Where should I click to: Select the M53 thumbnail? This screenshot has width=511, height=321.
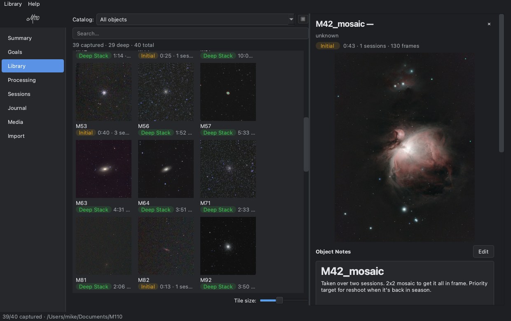[x=103, y=92]
